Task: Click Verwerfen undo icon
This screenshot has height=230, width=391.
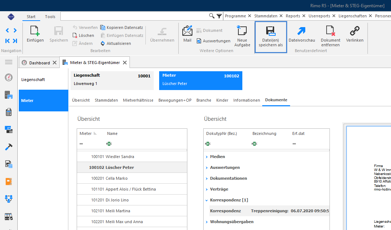Action: click(75, 27)
